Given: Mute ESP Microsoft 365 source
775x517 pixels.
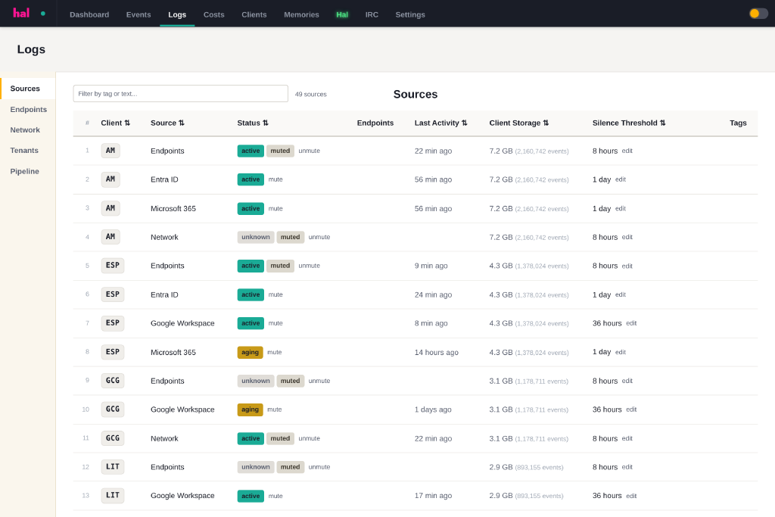Looking at the screenshot, I should [x=274, y=353].
